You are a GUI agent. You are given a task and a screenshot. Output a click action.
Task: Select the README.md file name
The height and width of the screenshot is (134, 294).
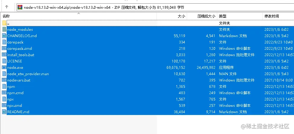pos(18,112)
